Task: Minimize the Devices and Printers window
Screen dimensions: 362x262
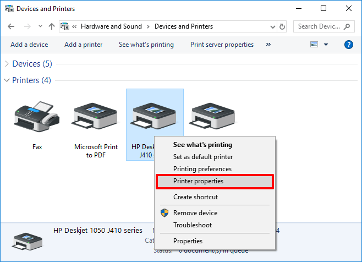Action: click(299, 9)
